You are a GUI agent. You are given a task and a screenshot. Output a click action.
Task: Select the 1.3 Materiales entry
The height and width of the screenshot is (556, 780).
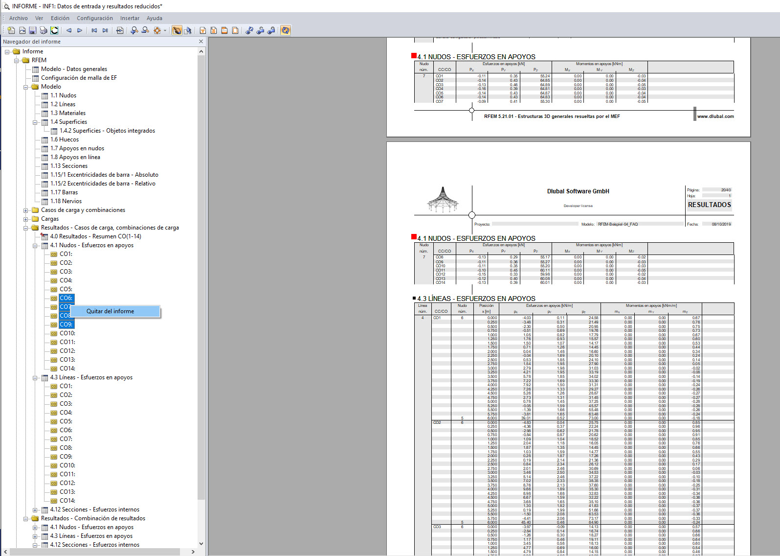coord(68,113)
